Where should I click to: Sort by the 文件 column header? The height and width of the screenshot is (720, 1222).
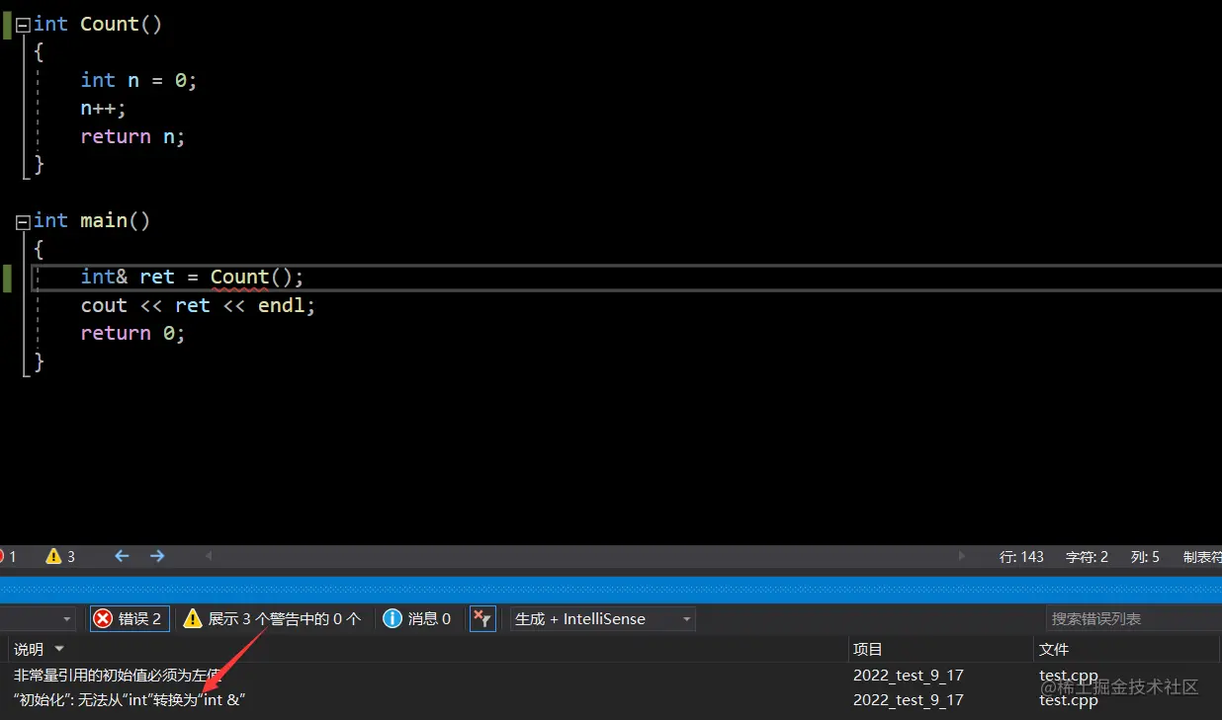tap(1054, 649)
